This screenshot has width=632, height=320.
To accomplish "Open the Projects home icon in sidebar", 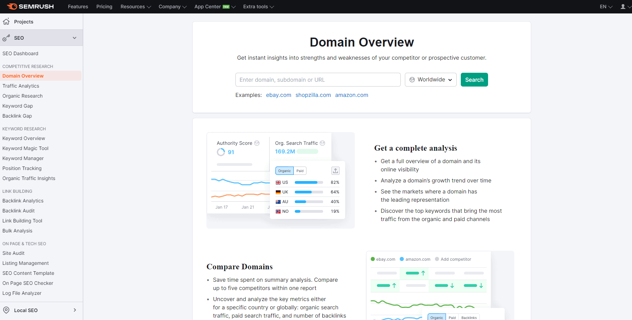I will pos(6,21).
